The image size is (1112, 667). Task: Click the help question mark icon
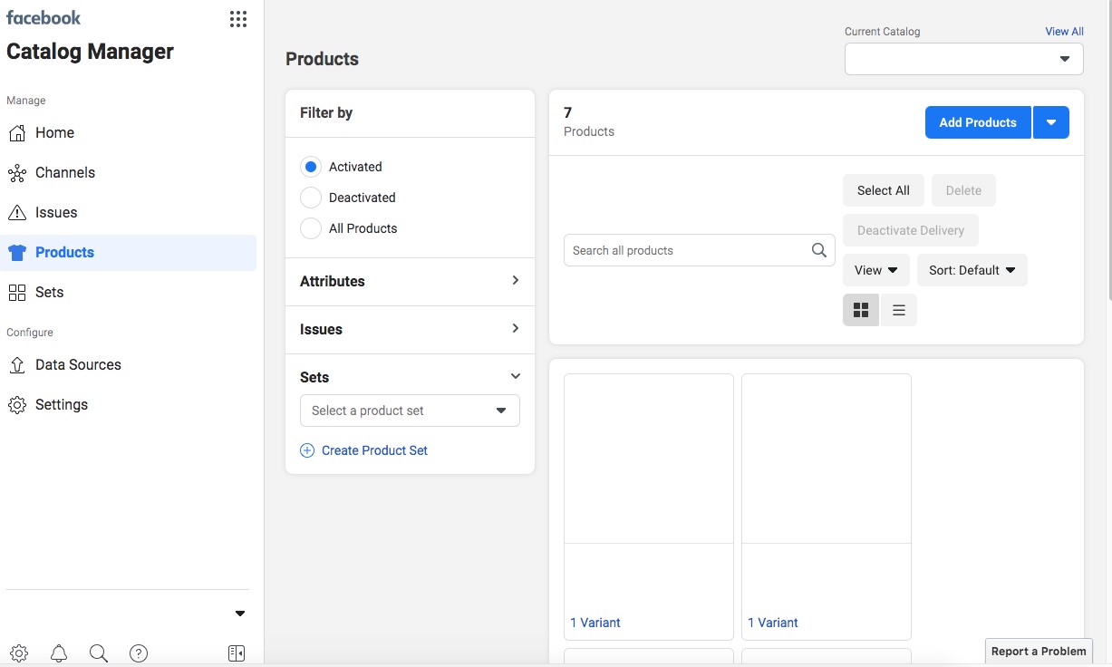(x=139, y=653)
